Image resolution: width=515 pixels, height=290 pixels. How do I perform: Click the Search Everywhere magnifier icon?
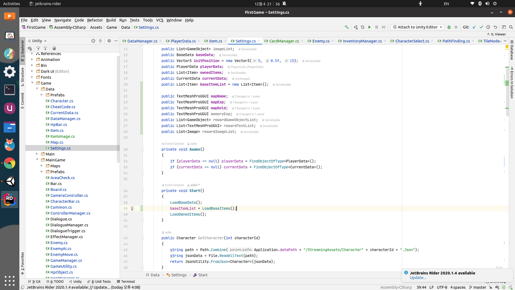point(511,27)
